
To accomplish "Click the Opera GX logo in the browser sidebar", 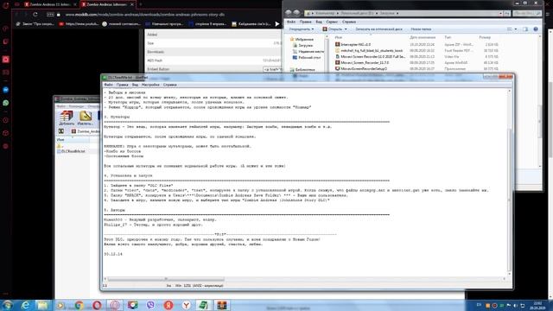I will pos(6,5).
